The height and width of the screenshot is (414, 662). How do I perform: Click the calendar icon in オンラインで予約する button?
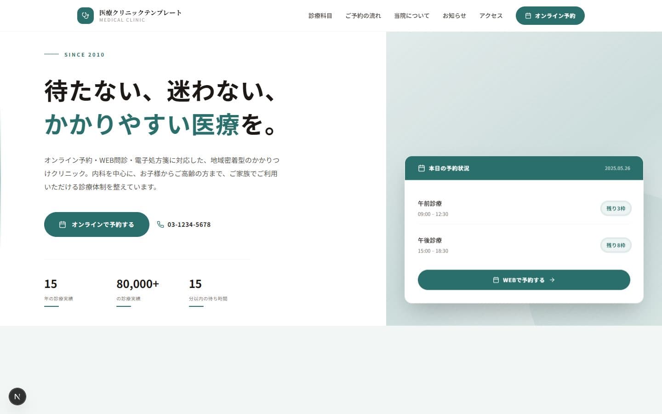63,224
